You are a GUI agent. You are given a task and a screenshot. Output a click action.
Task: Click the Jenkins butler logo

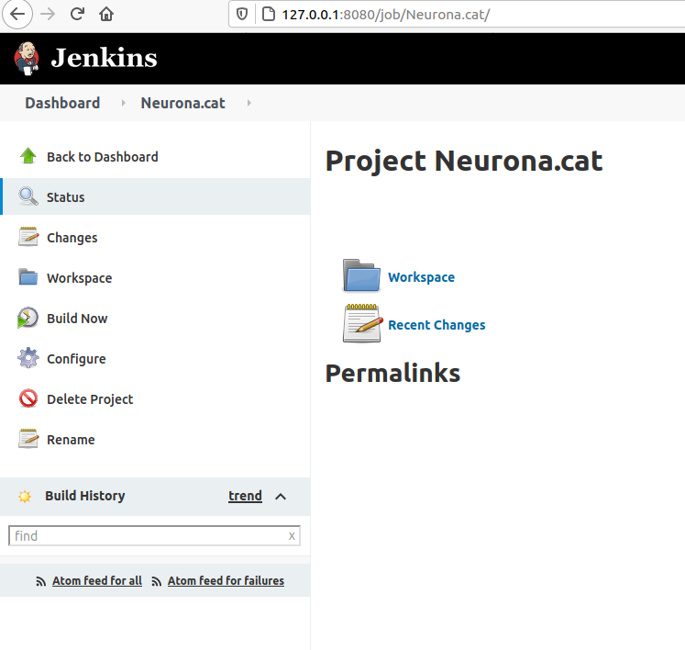28,59
